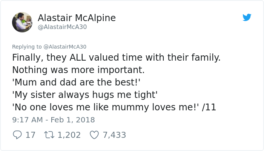
Task: Click the retweet count 1,202
Action: tap(69, 135)
